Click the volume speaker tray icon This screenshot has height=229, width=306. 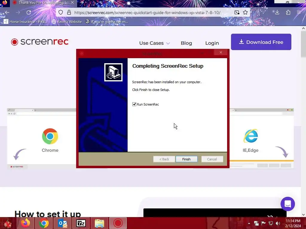(x=278, y=223)
